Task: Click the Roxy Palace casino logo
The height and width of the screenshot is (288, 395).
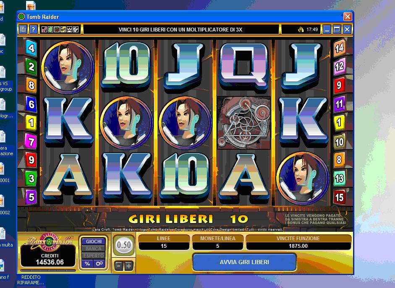Action: tap(48, 241)
